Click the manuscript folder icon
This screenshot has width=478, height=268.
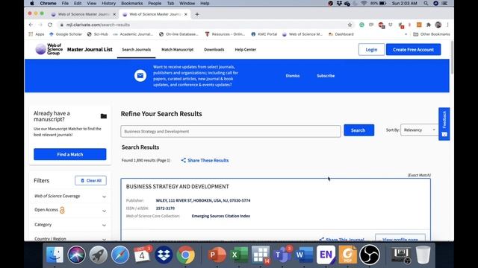click(104, 116)
